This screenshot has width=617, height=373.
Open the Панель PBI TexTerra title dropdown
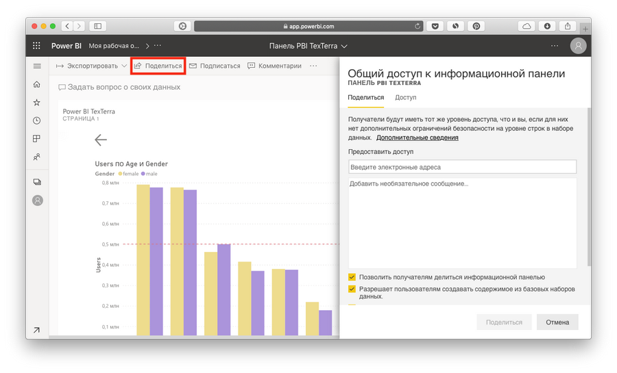tap(344, 46)
